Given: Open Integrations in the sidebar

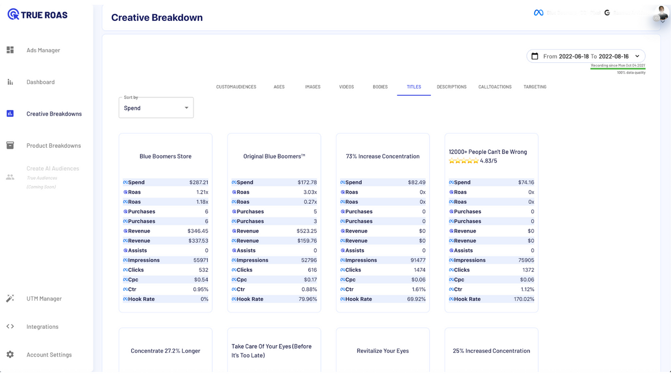Looking at the screenshot, I should 42,327.
